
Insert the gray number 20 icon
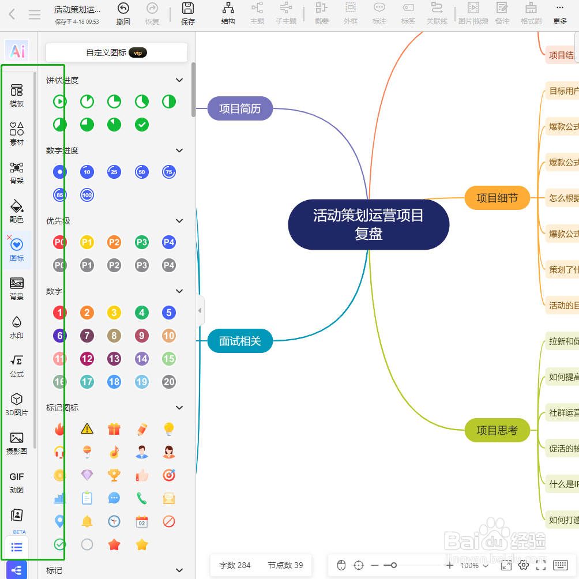169,382
